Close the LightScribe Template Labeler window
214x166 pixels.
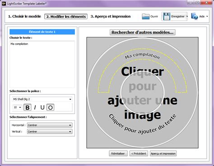[x=206, y=2]
